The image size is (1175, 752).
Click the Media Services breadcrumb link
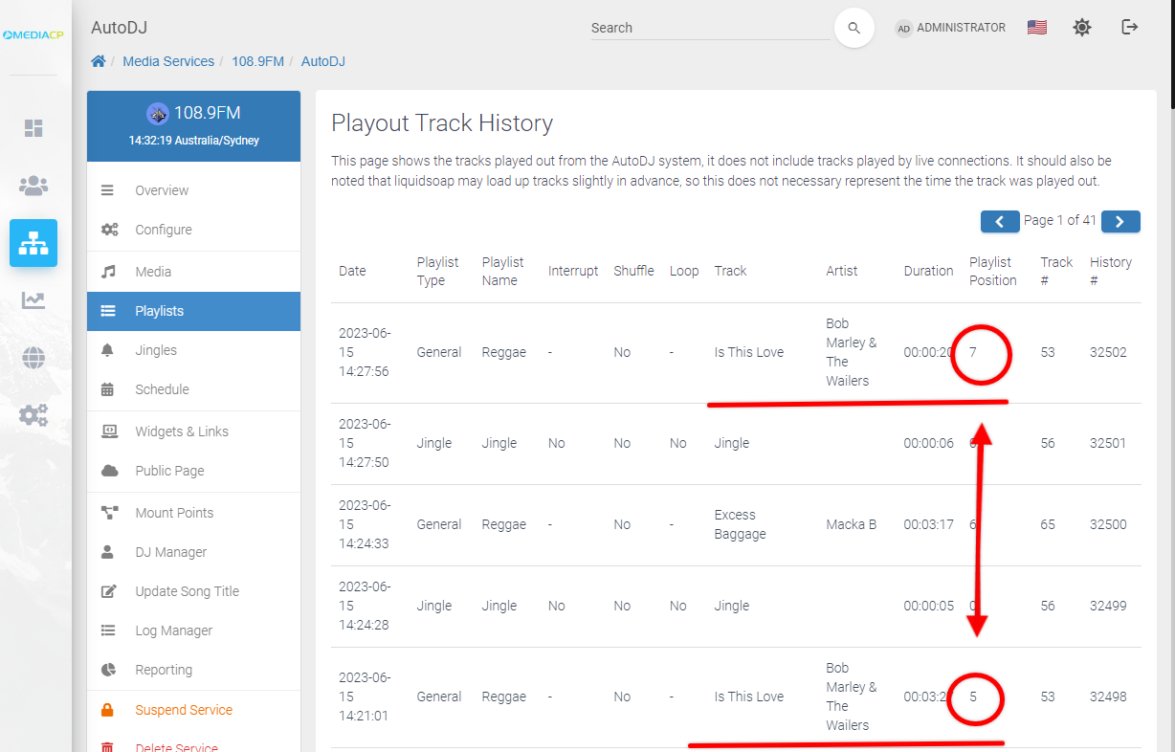pyautogui.click(x=168, y=61)
